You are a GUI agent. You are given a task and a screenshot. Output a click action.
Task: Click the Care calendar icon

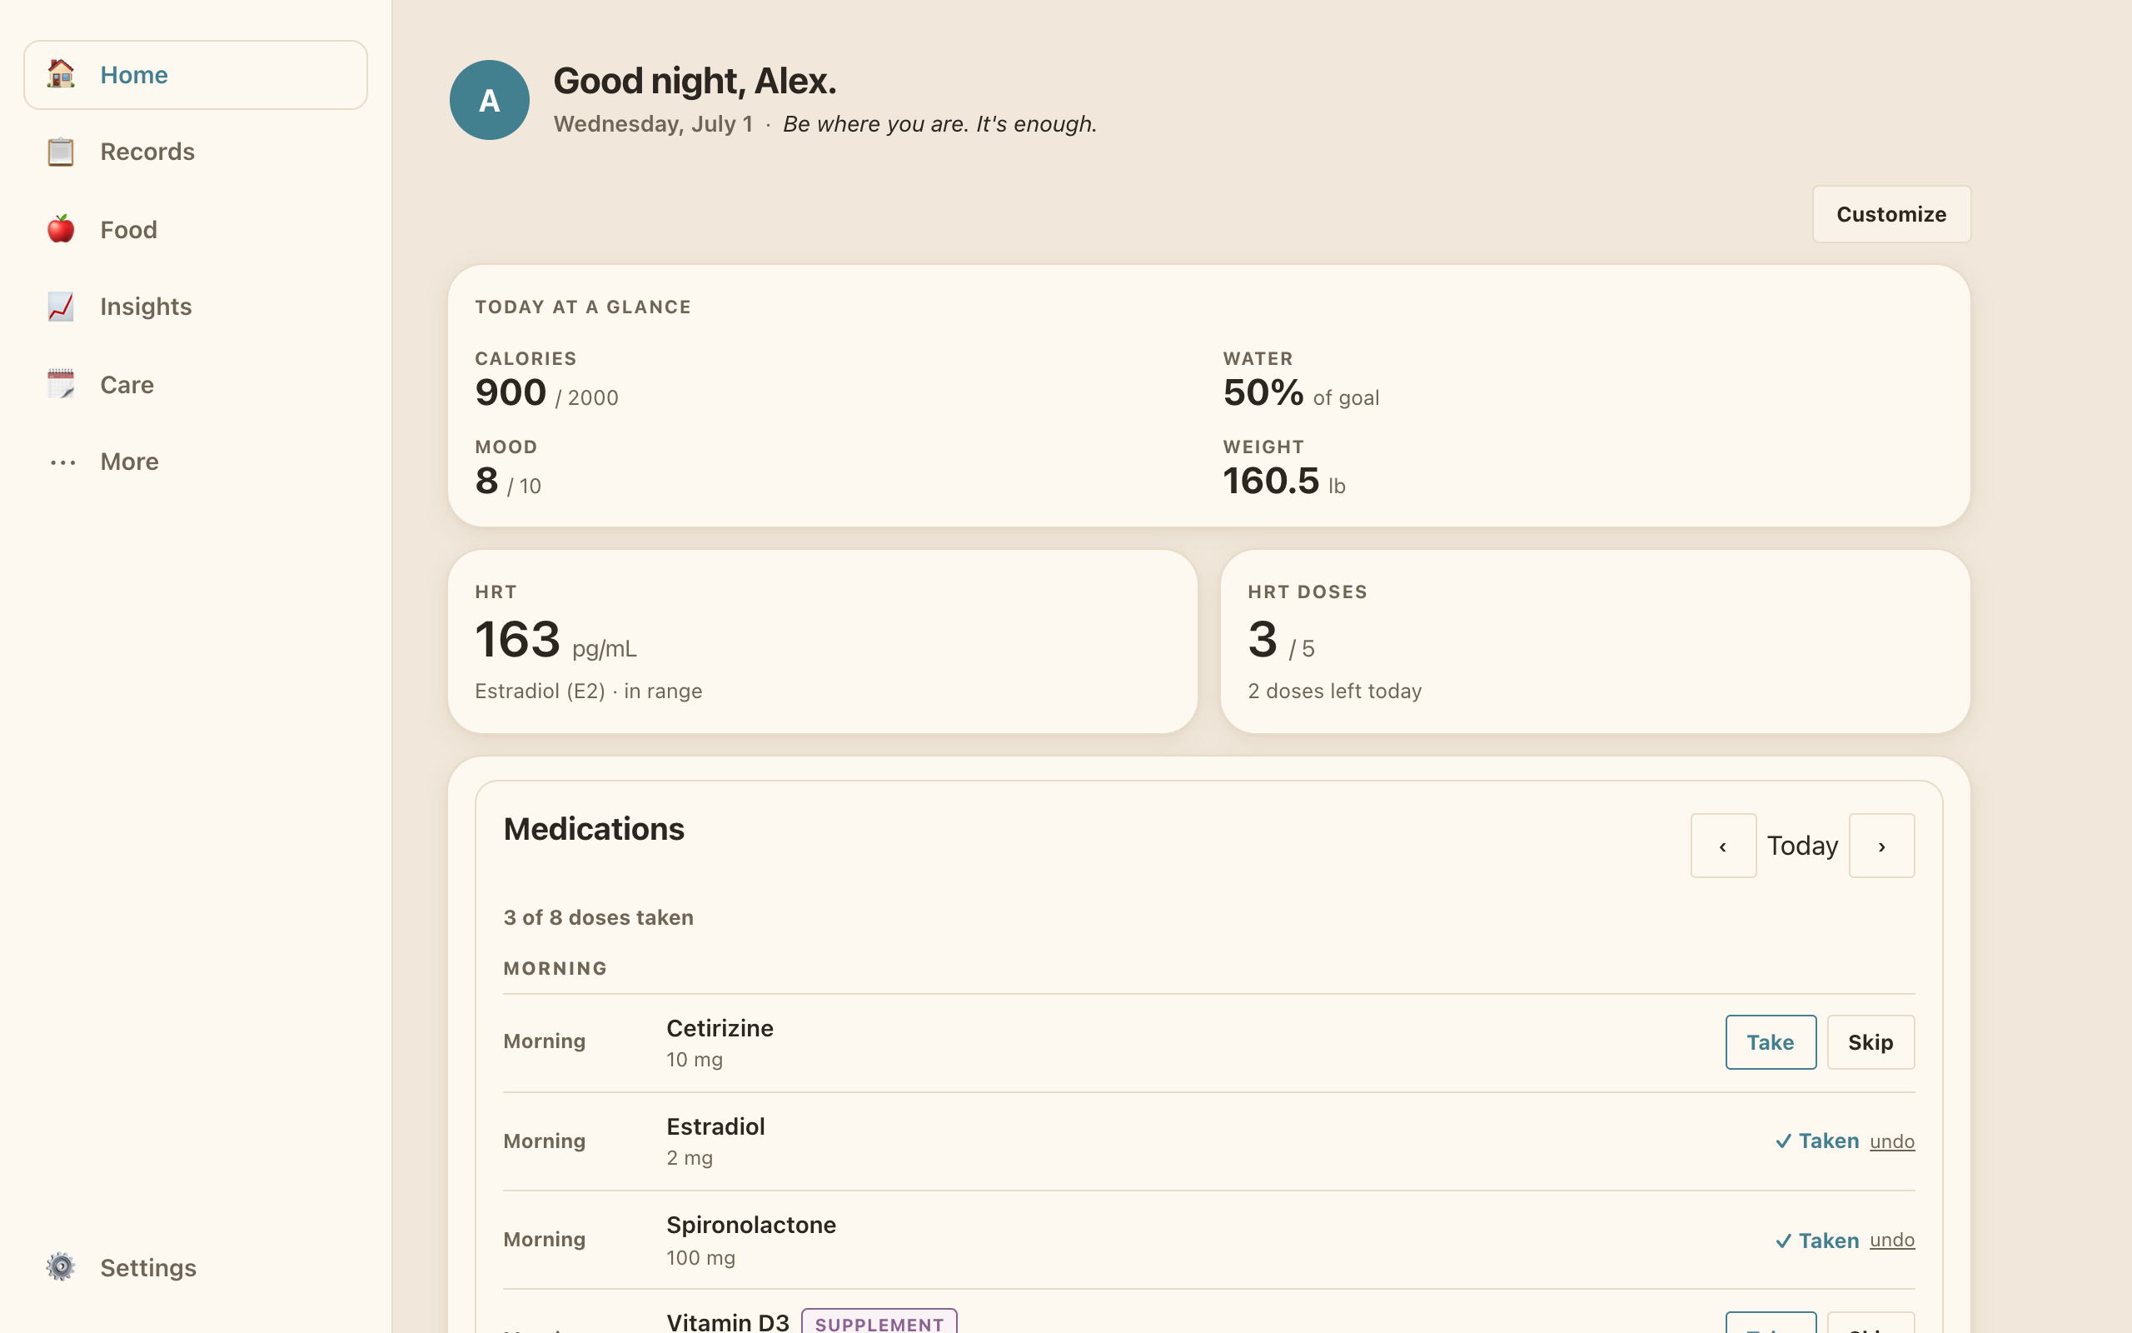coord(61,384)
